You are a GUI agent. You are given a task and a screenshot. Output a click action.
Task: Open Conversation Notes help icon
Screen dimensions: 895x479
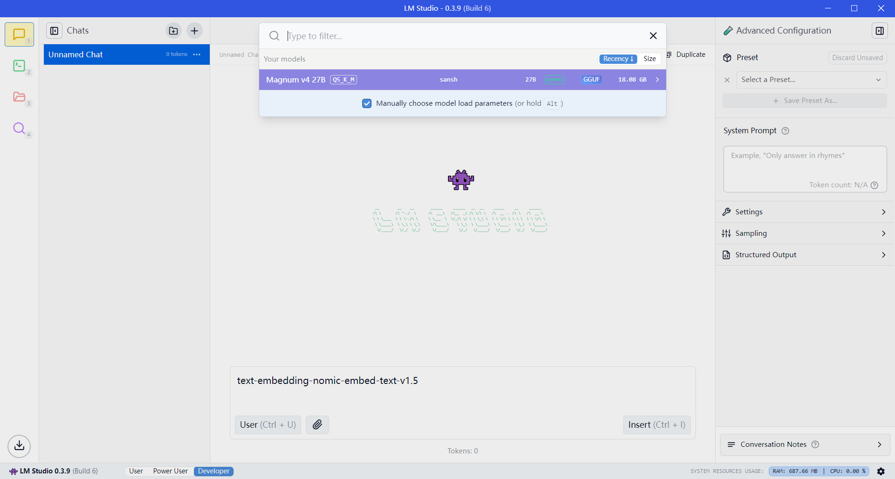pos(815,445)
